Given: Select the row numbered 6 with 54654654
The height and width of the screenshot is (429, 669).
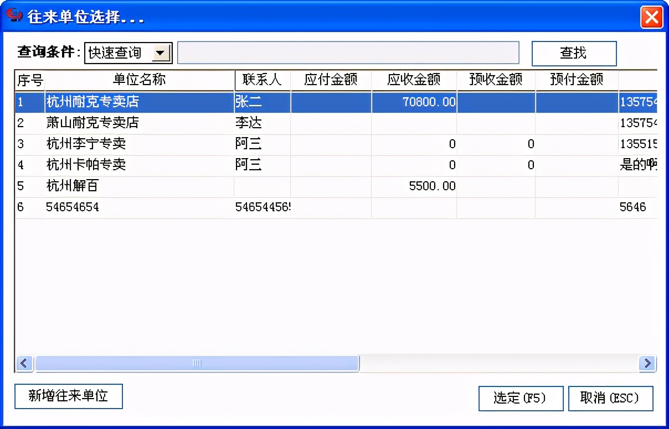Looking at the screenshot, I should pyautogui.click(x=138, y=207).
